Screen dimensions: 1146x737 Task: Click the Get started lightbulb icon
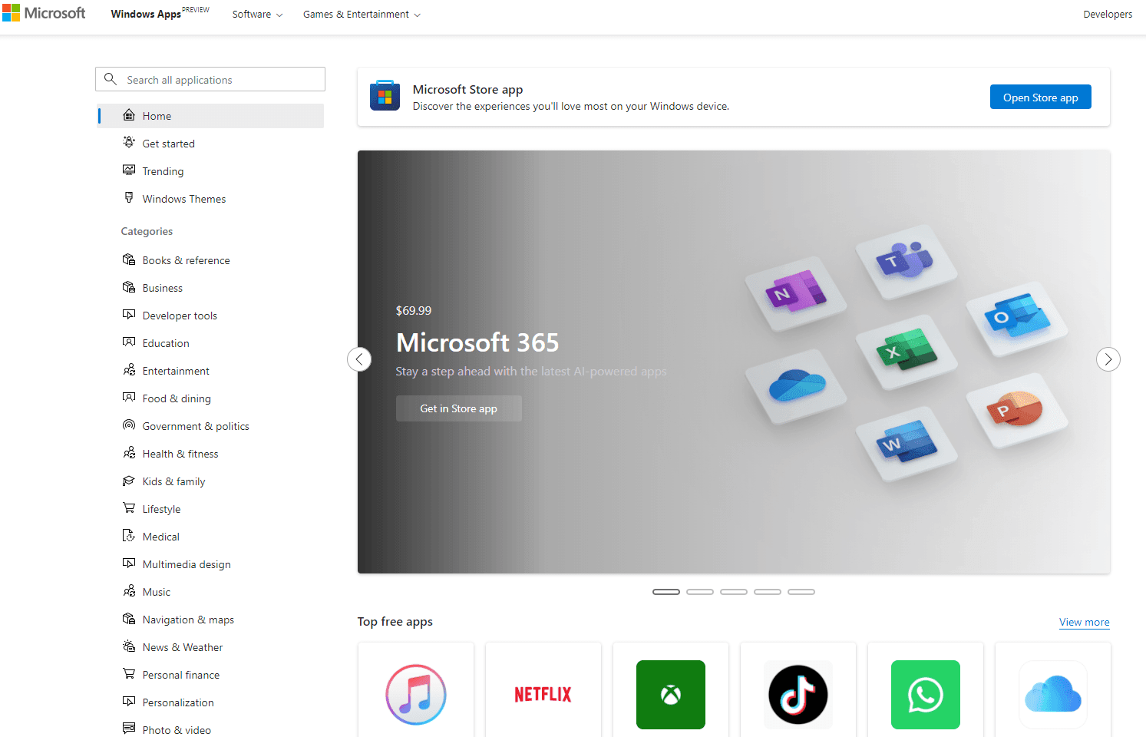[x=129, y=143]
